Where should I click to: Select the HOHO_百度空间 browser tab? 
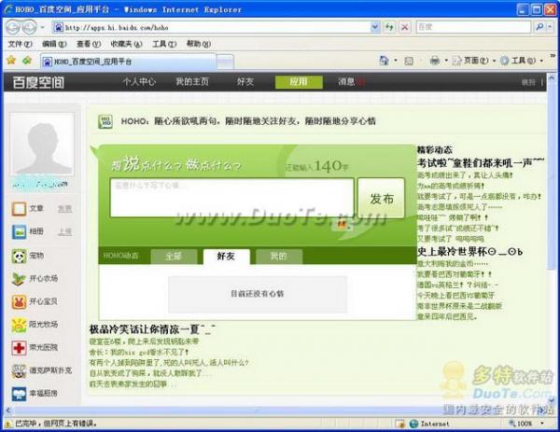point(128,62)
